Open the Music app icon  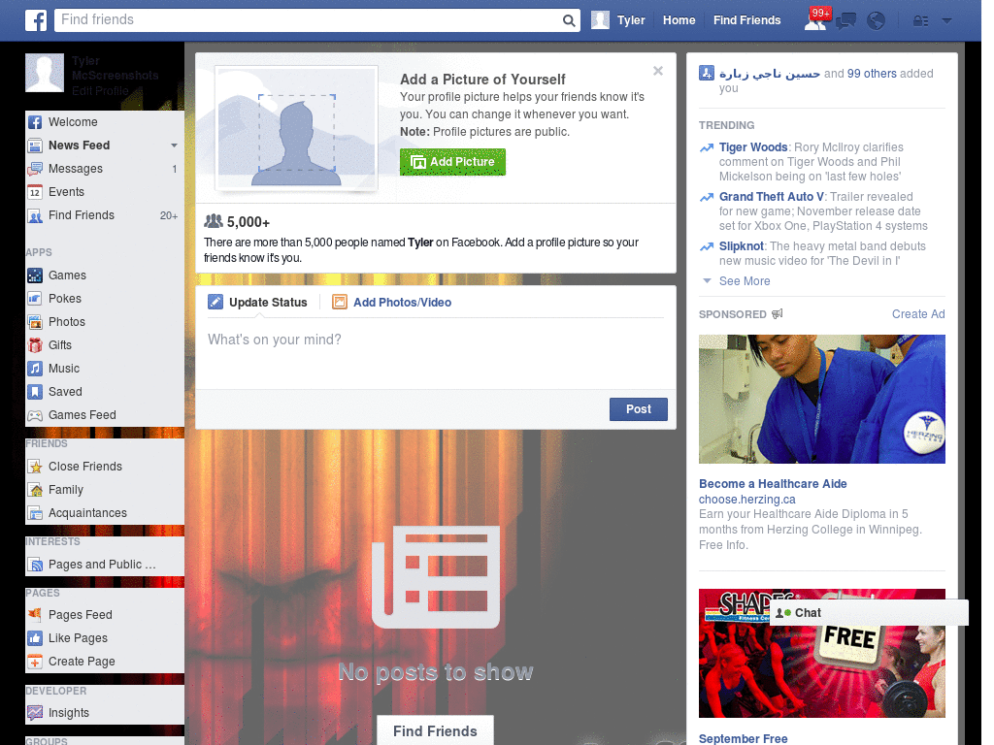(x=35, y=369)
